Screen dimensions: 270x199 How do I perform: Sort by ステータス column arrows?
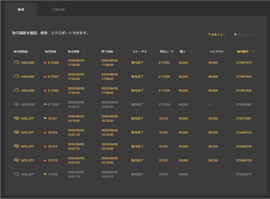(x=152, y=51)
